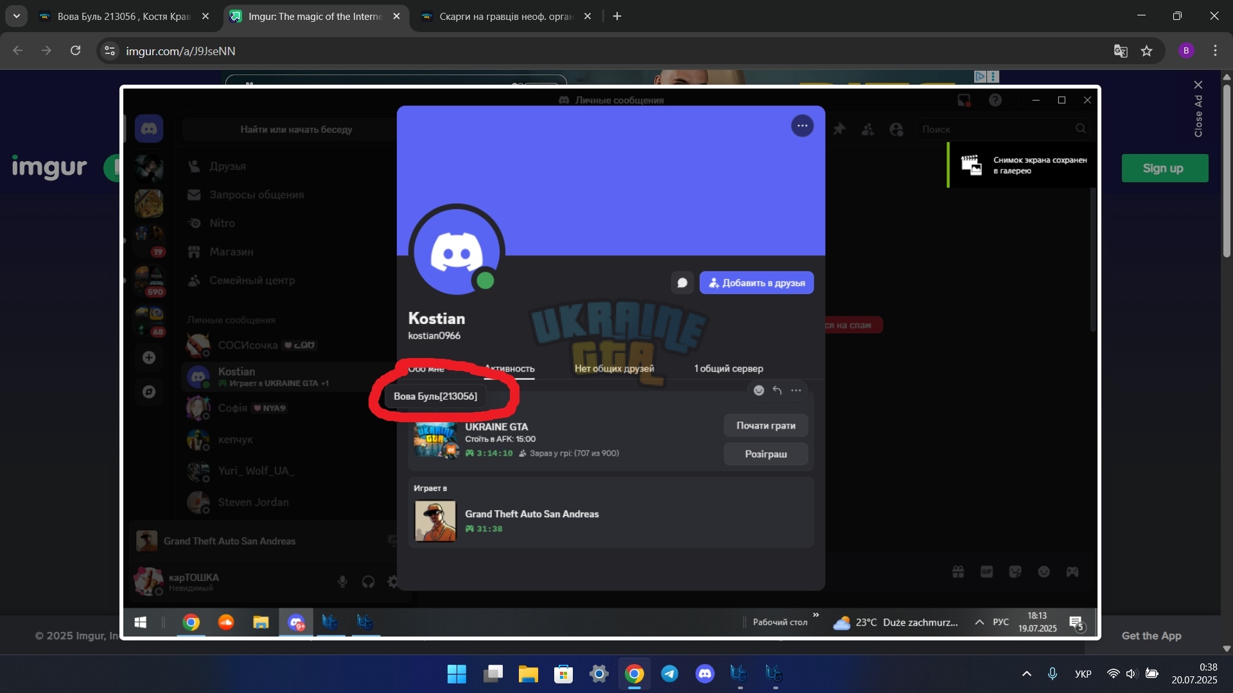The height and width of the screenshot is (693, 1233).
Task: Click the Discord Поиск search field
Action: pos(1003,129)
